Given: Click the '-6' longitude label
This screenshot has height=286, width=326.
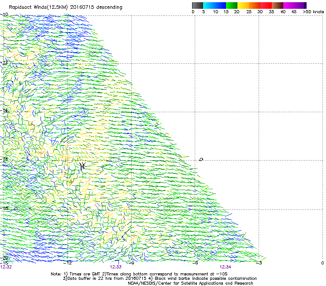Looking at the screenshot, I should (x=195, y=263).
